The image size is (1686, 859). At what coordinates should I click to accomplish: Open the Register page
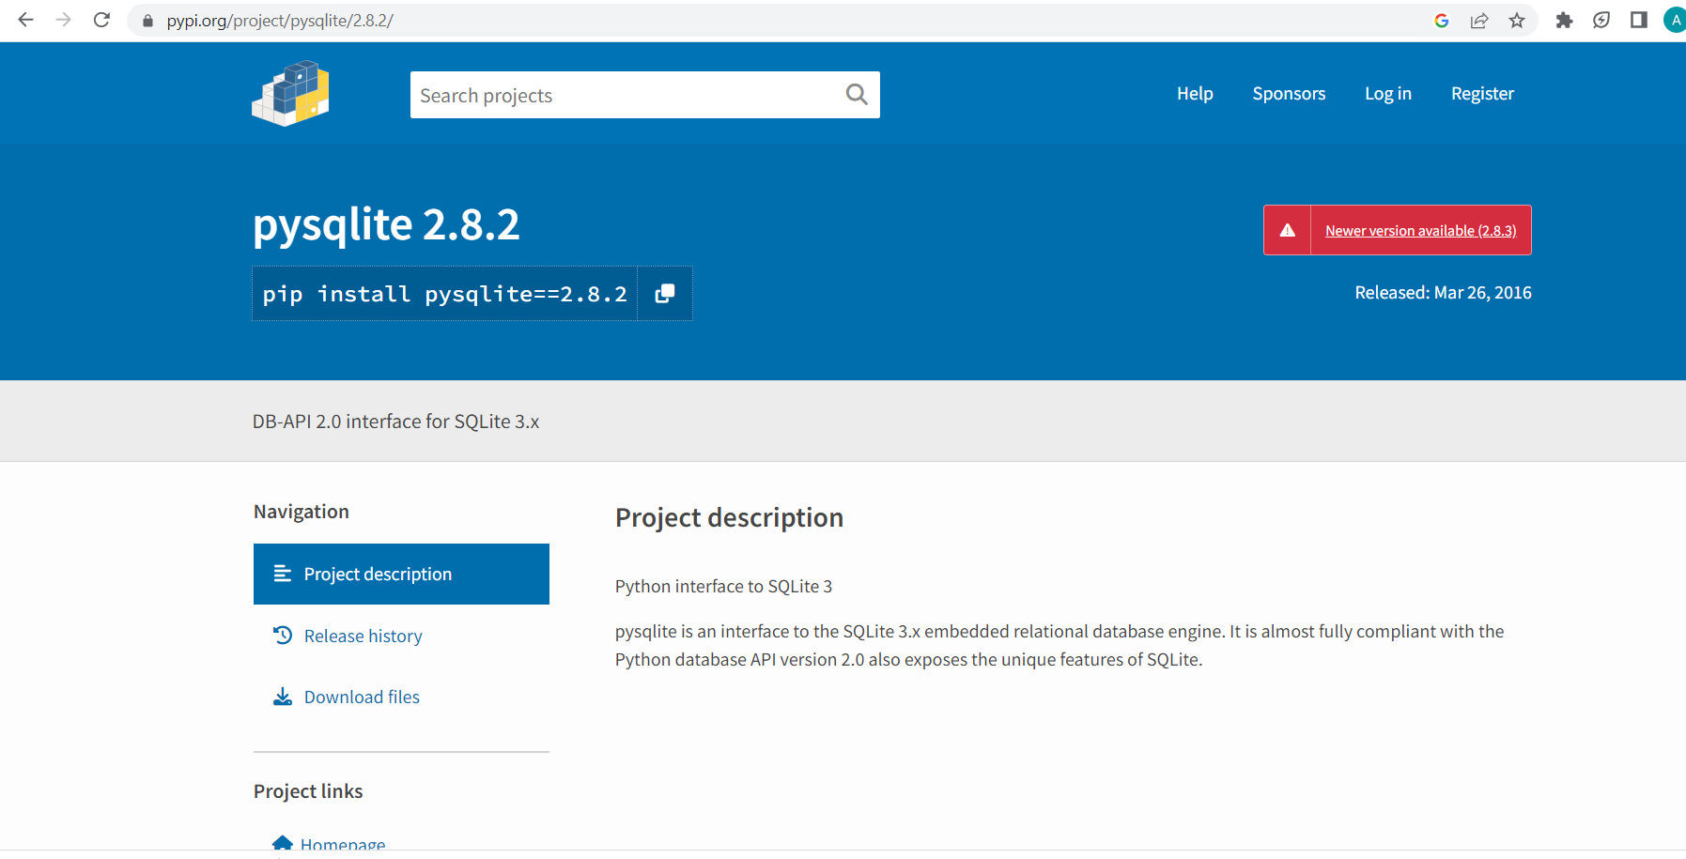click(1482, 94)
